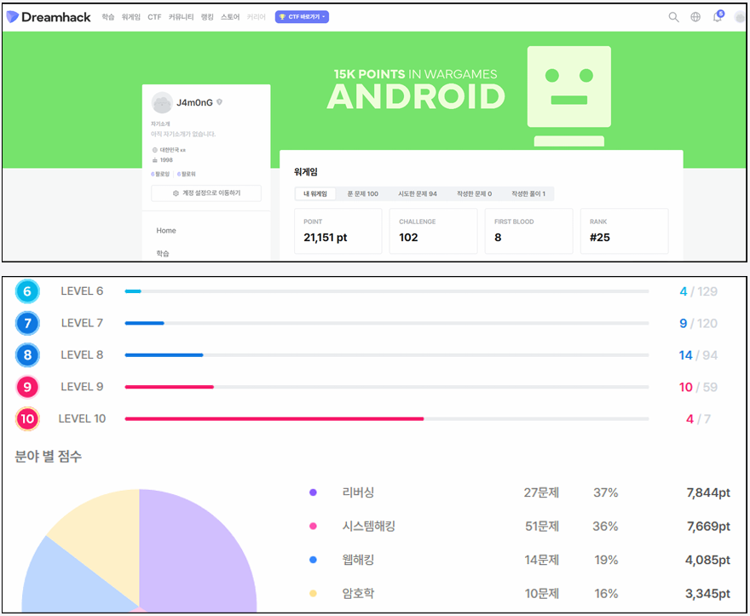Open the notifications bell icon
The image size is (750, 616).
718,17
